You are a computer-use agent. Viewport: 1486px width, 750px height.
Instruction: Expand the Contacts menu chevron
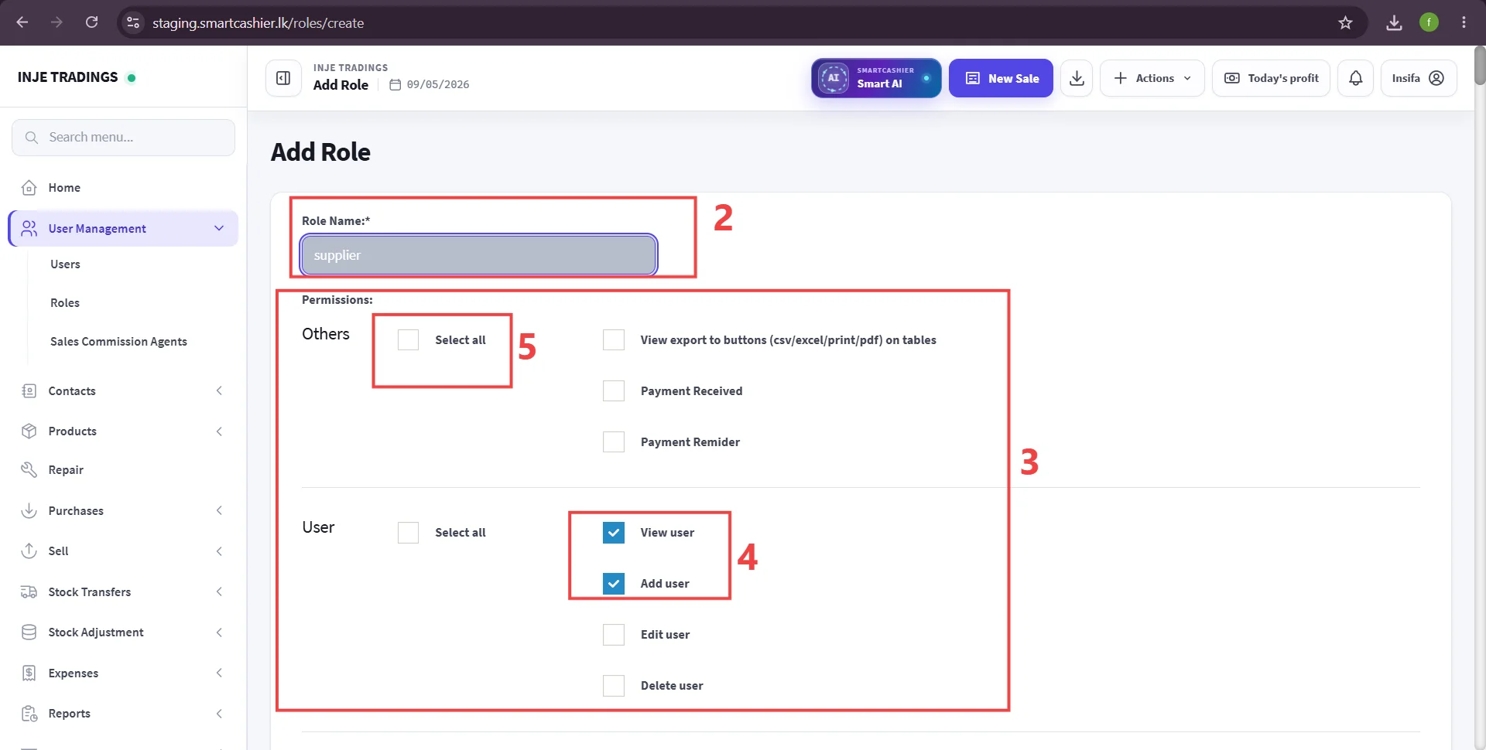coord(219,391)
